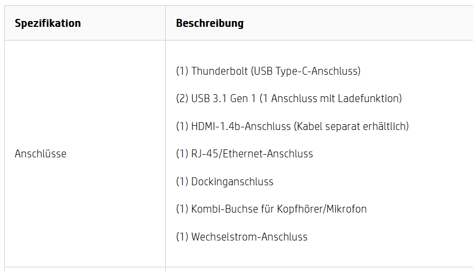Click the word 'Gen 1' in USB line
473x271 pixels.
(243, 98)
